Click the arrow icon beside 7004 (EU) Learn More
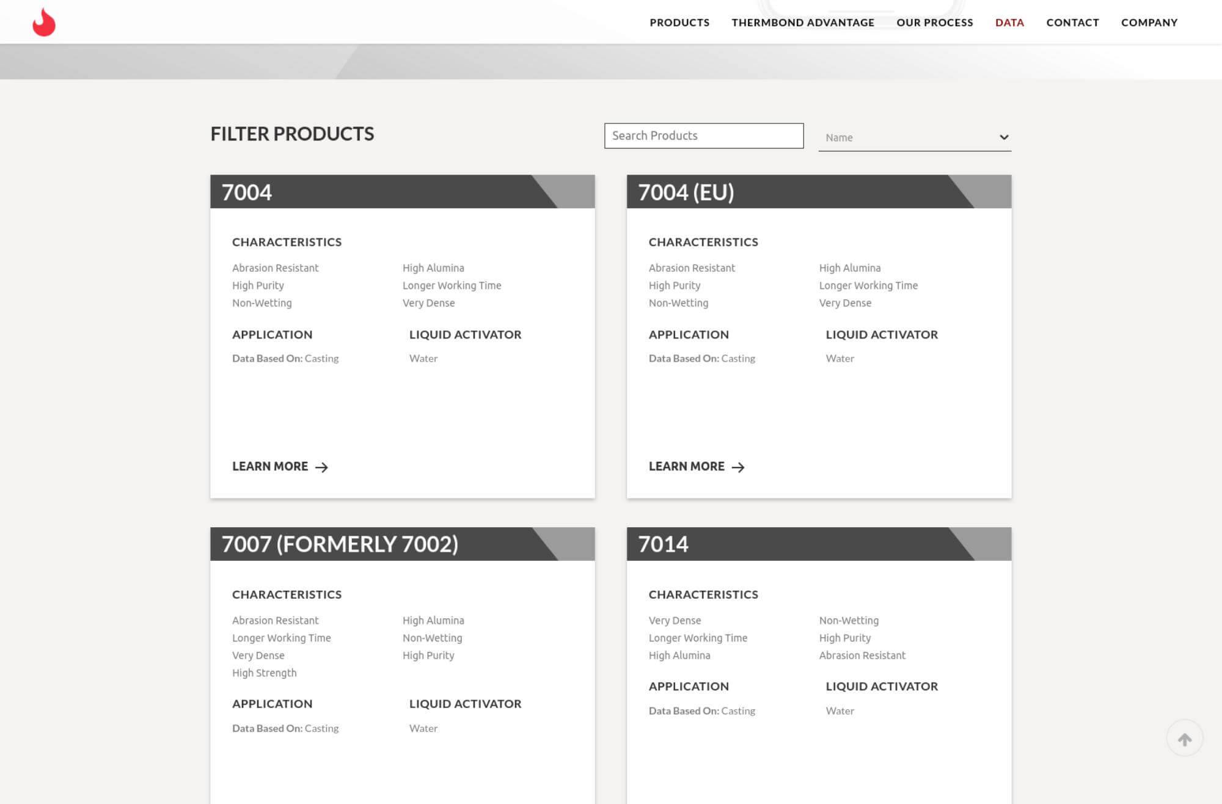1222x804 pixels. point(738,467)
